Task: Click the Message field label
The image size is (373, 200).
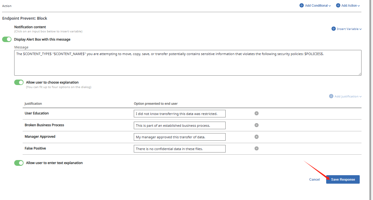Action: pyautogui.click(x=21, y=47)
